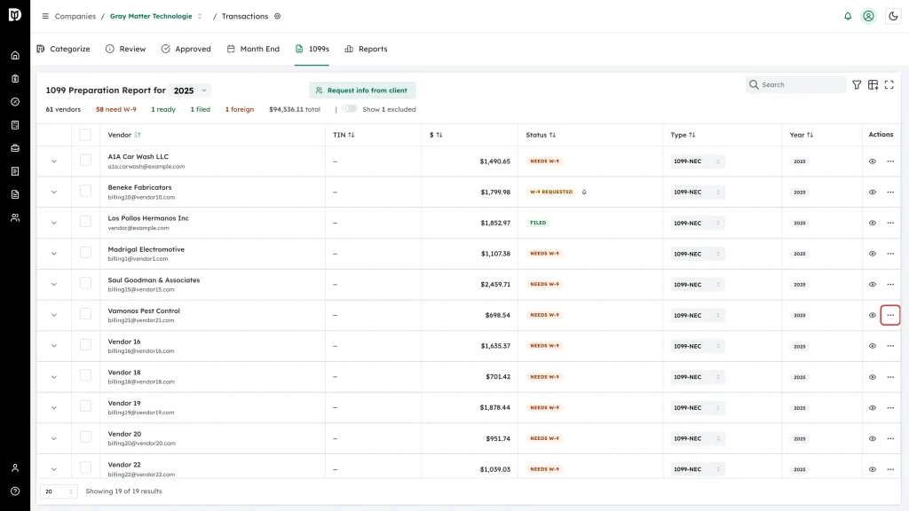
Task: Open the help question mark icon
Action: click(x=15, y=491)
